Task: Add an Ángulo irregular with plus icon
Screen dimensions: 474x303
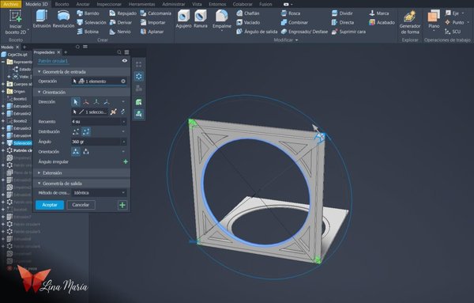Action: coord(126,161)
